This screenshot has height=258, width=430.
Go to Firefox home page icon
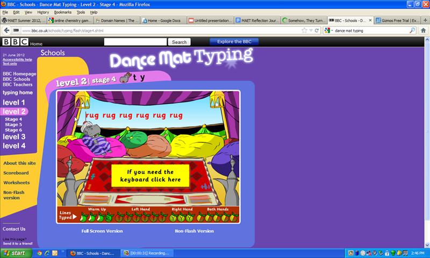coord(423,31)
